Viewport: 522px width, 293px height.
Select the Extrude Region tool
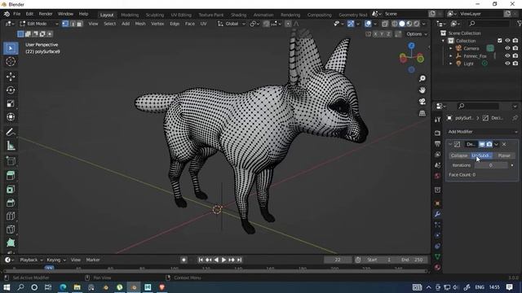[x=11, y=176]
